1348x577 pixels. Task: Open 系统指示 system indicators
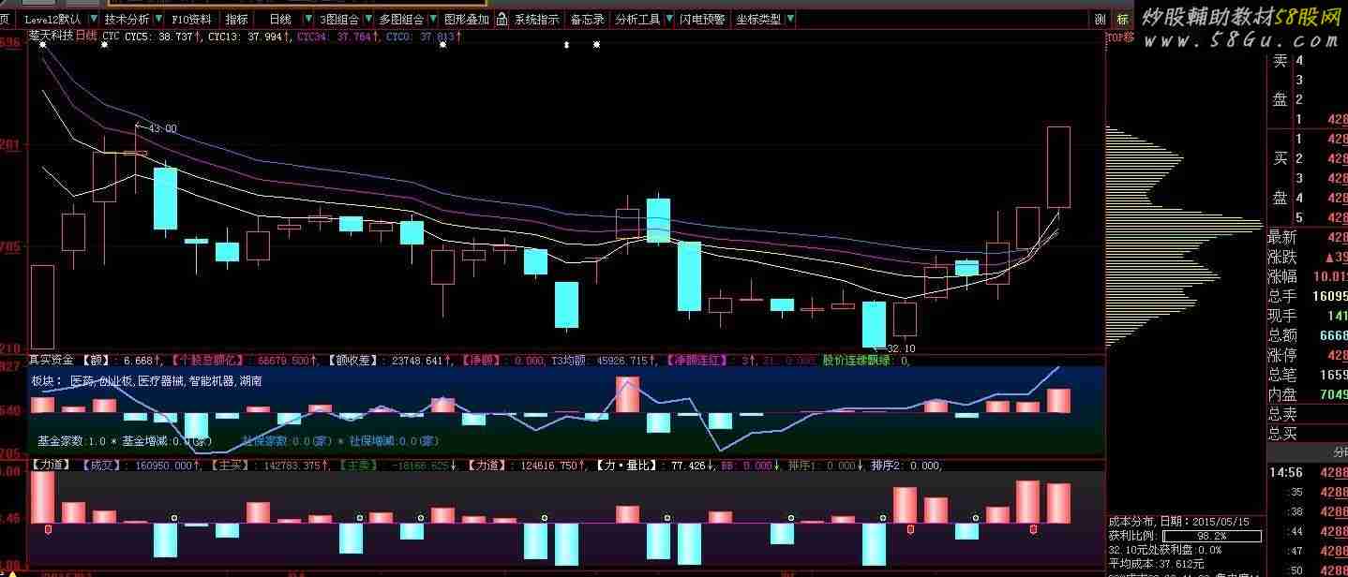click(537, 19)
